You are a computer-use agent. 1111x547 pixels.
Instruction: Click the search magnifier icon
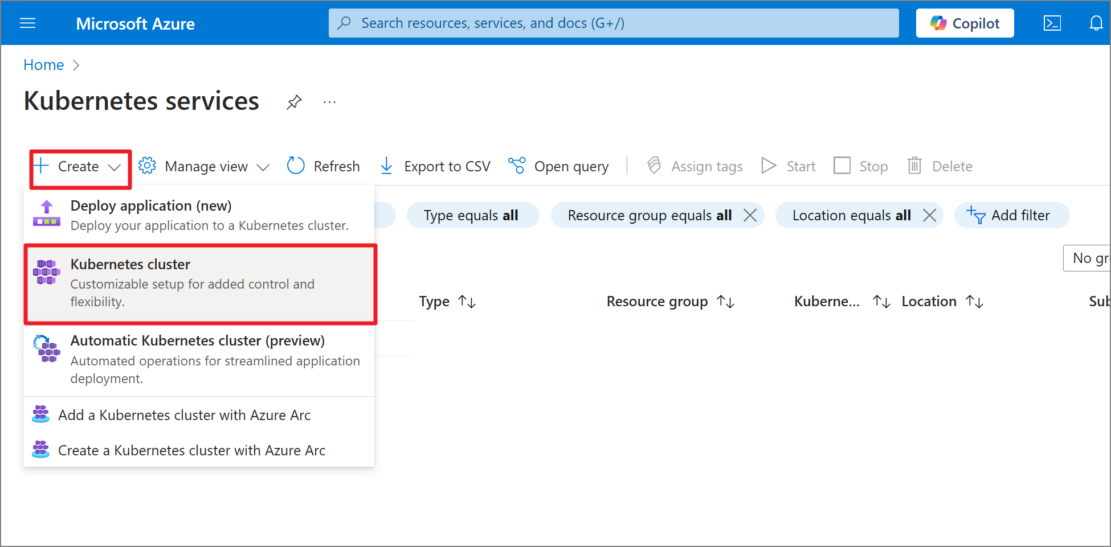click(344, 23)
